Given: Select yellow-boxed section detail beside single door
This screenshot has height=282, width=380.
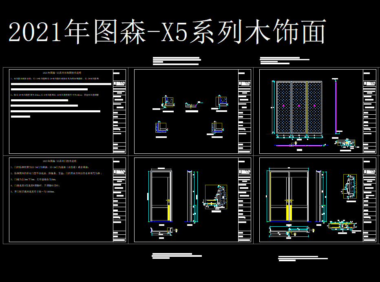Looking at the screenshot, I should 216,197.
